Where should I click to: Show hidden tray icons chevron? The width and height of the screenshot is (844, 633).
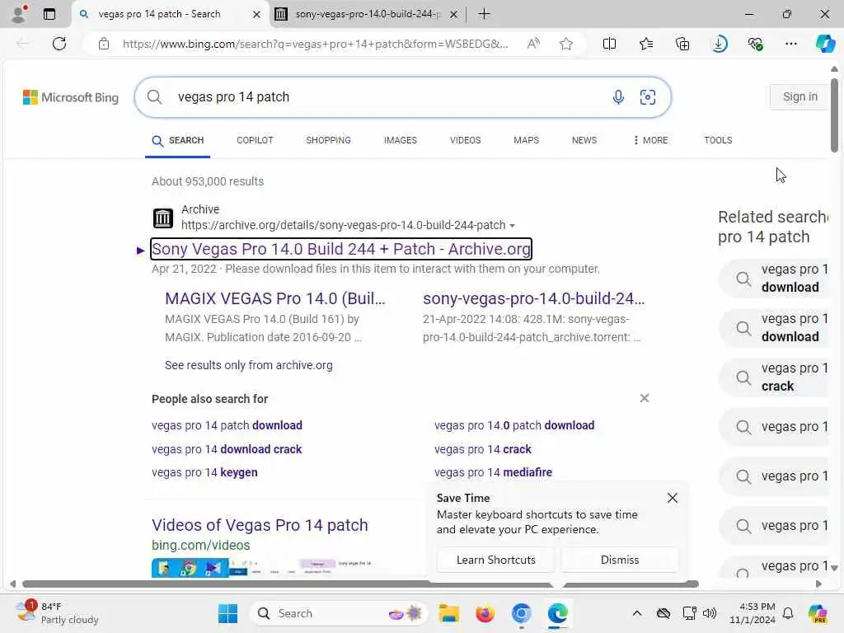pyautogui.click(x=637, y=613)
